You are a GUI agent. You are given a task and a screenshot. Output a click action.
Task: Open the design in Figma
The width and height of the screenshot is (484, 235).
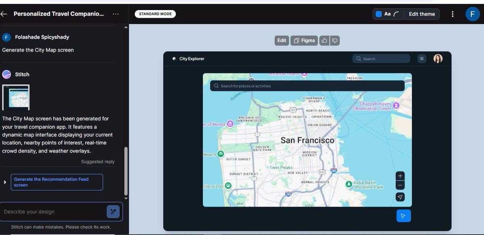(x=304, y=40)
